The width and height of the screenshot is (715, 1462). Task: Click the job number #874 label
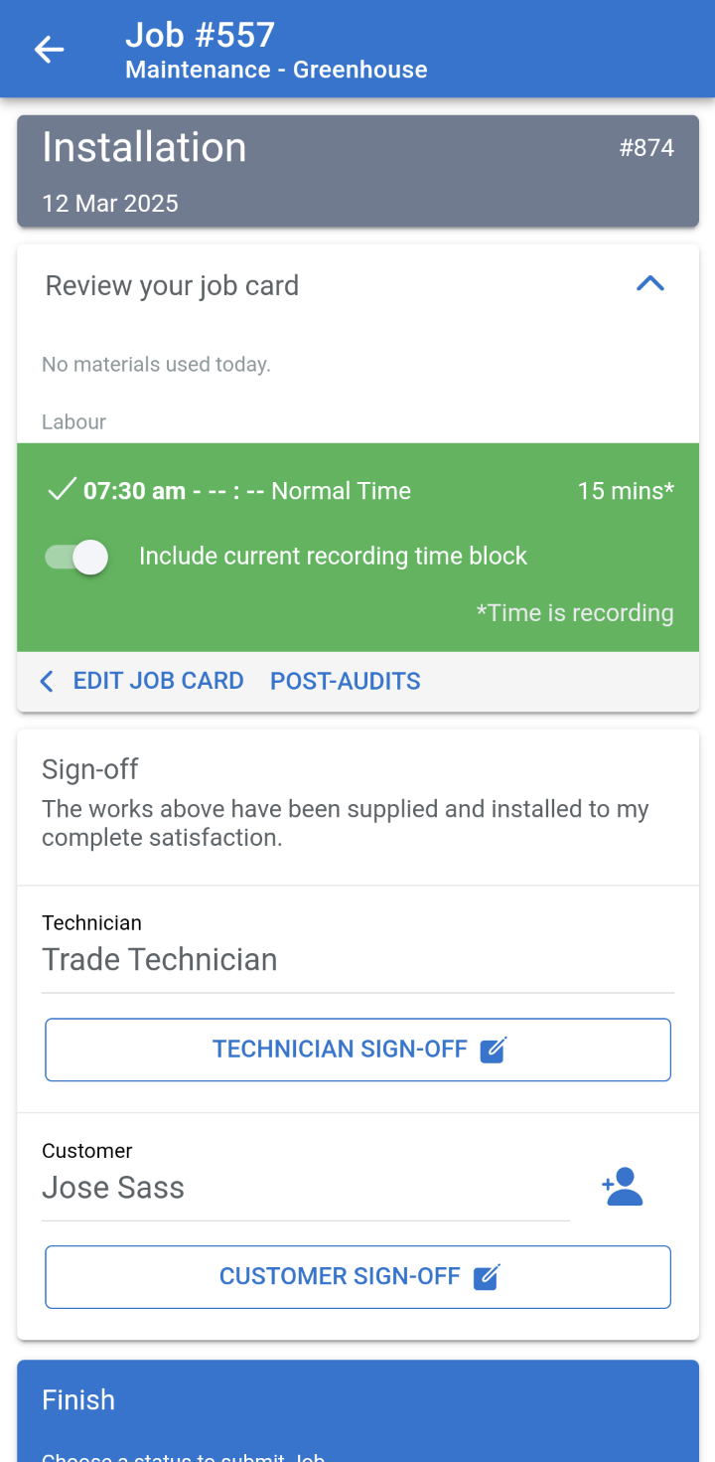coord(646,148)
